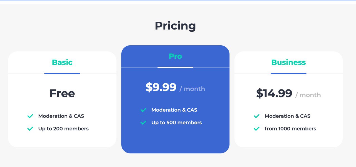Viewport: 356px width, 167px height.
Task: Click the checkmark next to Pro Moderation & CAS
Action: (x=144, y=110)
